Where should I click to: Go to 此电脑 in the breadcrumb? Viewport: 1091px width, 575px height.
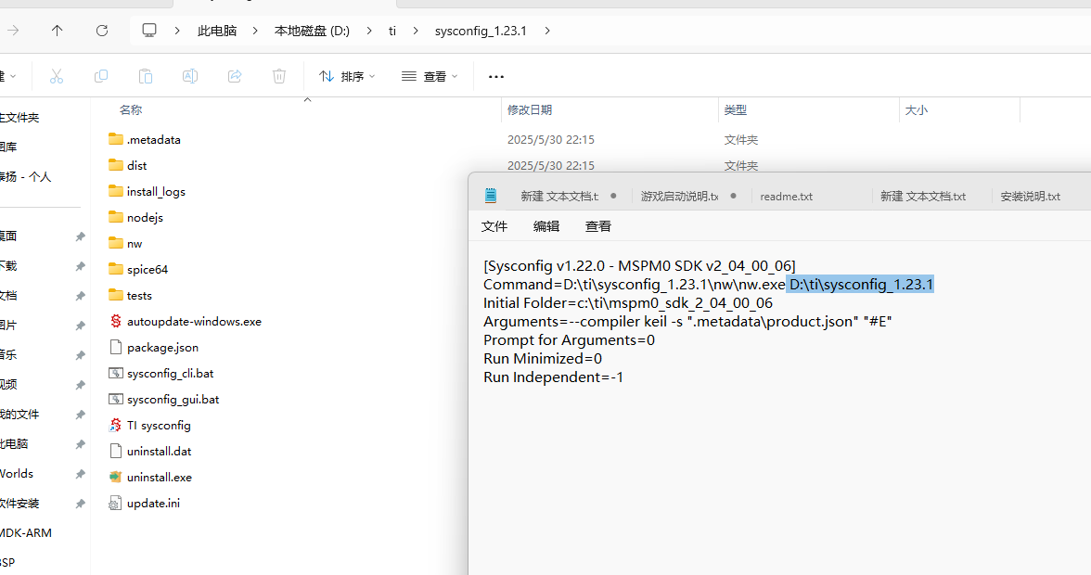pyautogui.click(x=217, y=31)
